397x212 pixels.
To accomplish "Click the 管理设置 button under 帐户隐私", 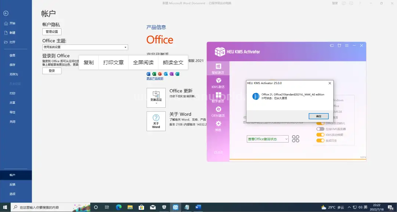I will pyautogui.click(x=52, y=32).
